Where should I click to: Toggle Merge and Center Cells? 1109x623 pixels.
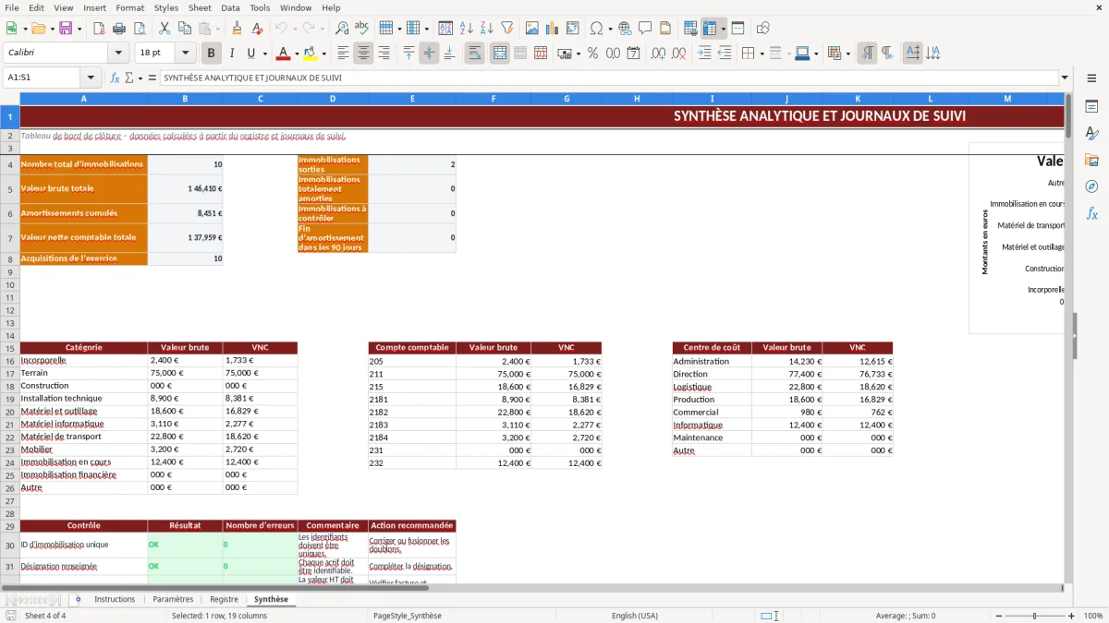(x=500, y=54)
